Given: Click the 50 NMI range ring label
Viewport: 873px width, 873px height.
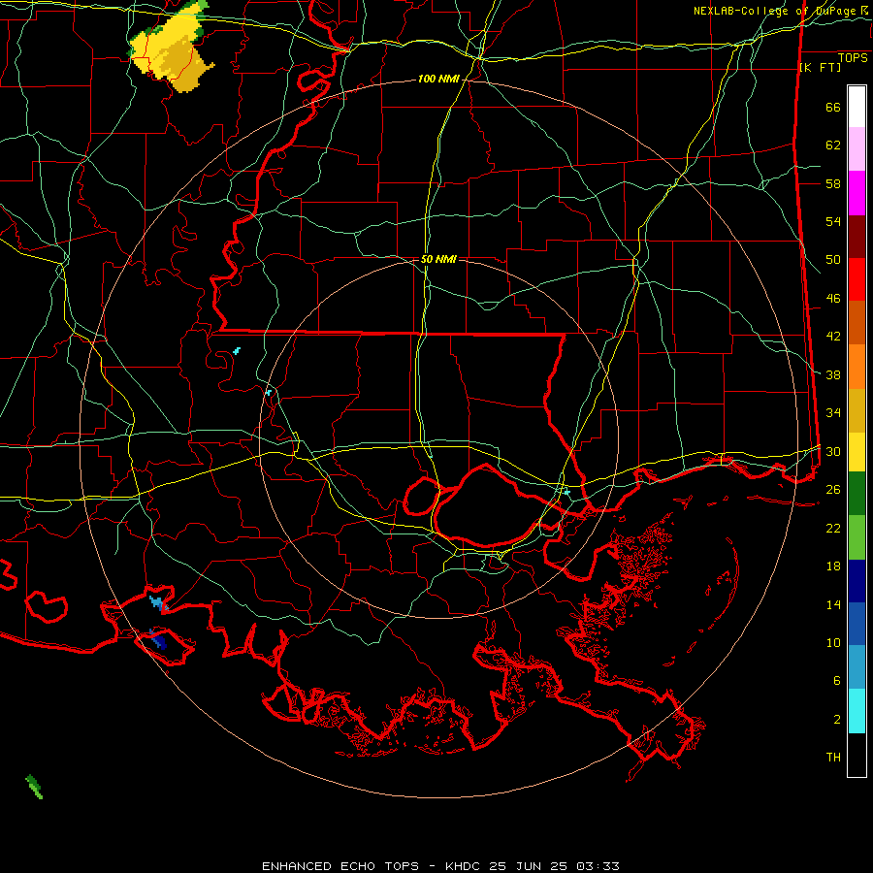Looking at the screenshot, I should click(438, 259).
